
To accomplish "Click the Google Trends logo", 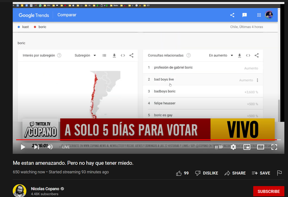I will [x=34, y=15].
